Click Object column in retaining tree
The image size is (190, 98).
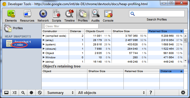(64, 71)
